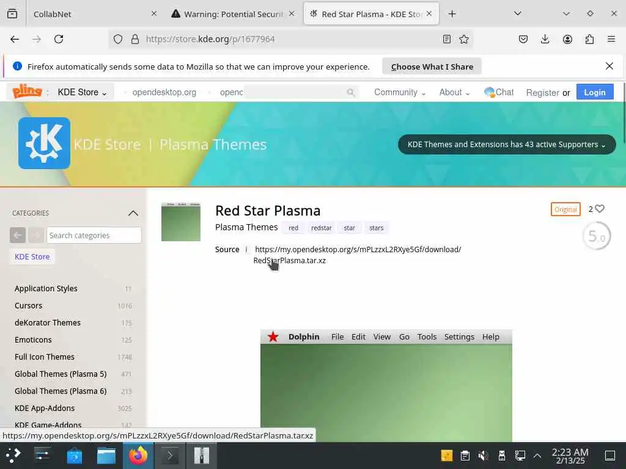Open the downloads panel
Viewport: 626px width, 469px height.
[545, 39]
